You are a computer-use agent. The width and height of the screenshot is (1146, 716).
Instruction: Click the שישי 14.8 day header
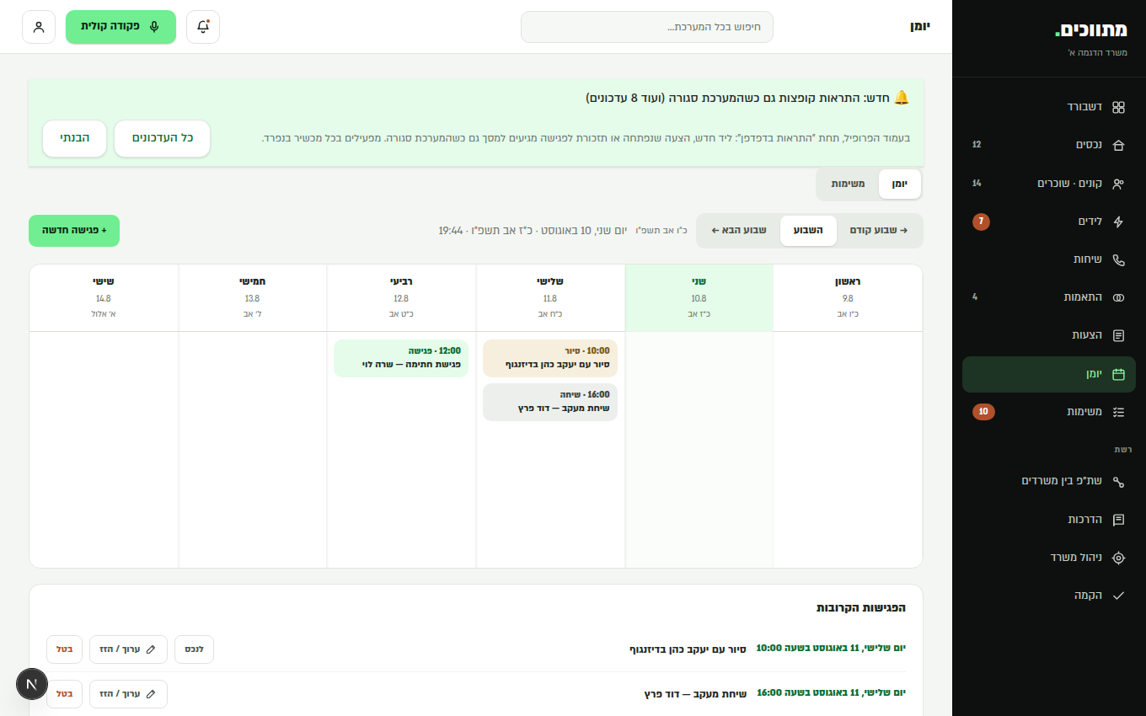coord(104,298)
